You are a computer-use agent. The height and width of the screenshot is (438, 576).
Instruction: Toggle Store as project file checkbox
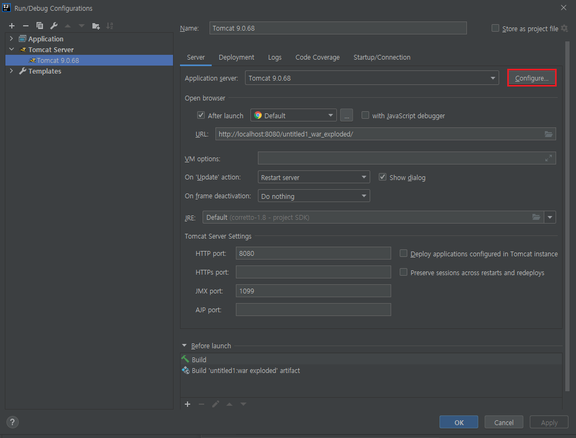(495, 28)
